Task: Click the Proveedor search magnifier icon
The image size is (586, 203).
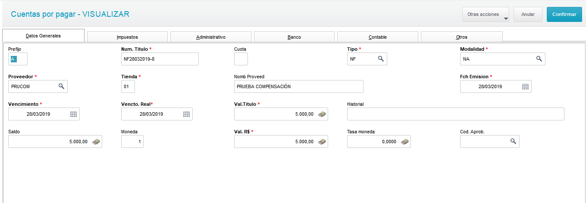Action: tap(61, 86)
